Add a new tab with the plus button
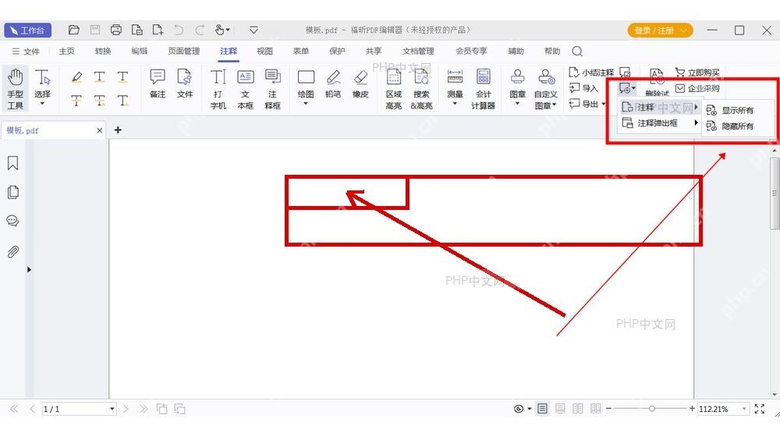Image resolution: width=780 pixels, height=437 pixels. point(118,130)
